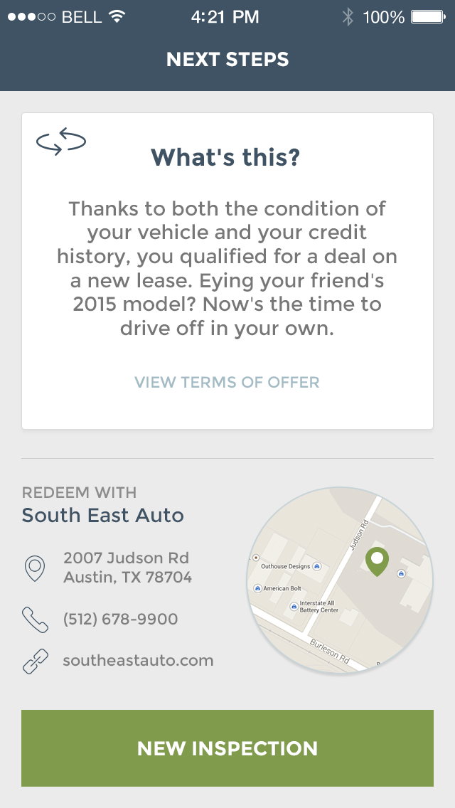The image size is (455, 808).
Task: Open the southeastauto.com website link
Action: [138, 661]
